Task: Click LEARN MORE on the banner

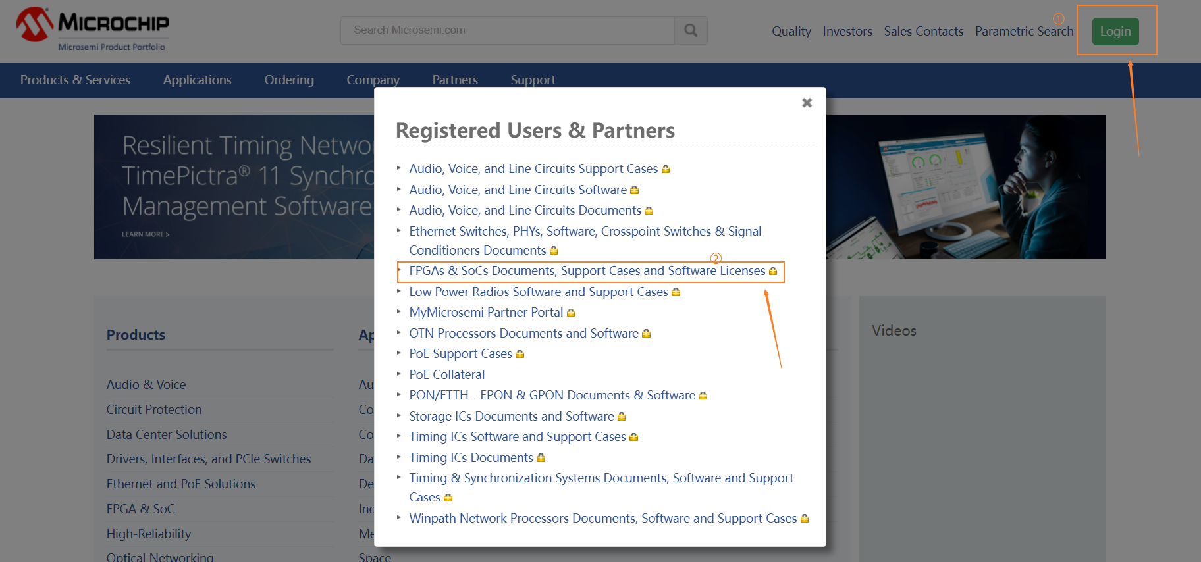Action: [146, 234]
